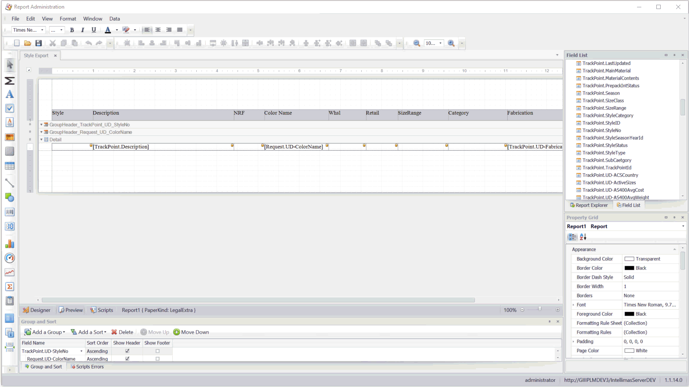Open the File menu

pos(15,19)
